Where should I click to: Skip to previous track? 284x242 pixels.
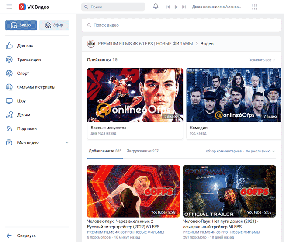[x=168, y=7]
